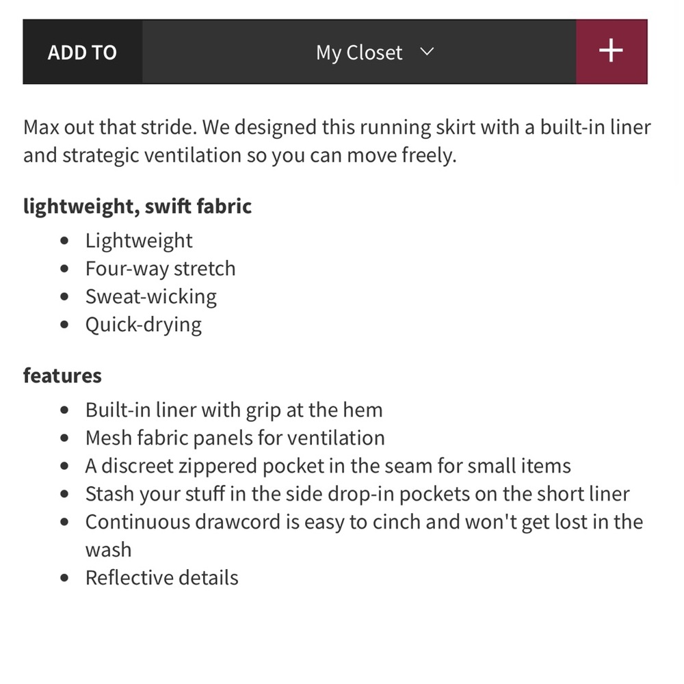Click the Continuous drawcord feature line
This screenshot has width=684, height=684.
[x=365, y=536]
